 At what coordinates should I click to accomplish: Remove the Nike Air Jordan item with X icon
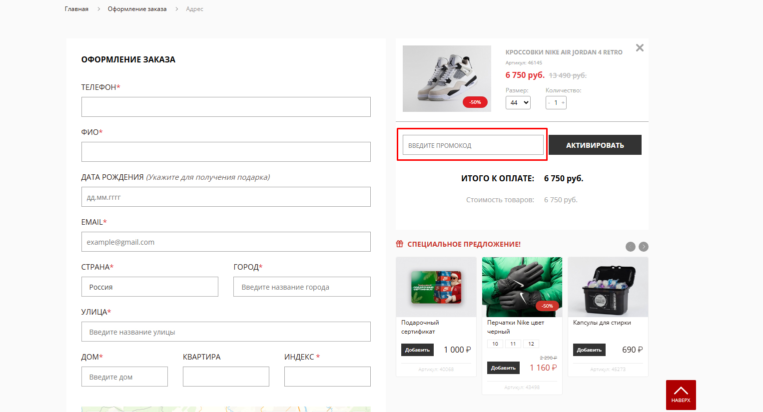pyautogui.click(x=640, y=48)
